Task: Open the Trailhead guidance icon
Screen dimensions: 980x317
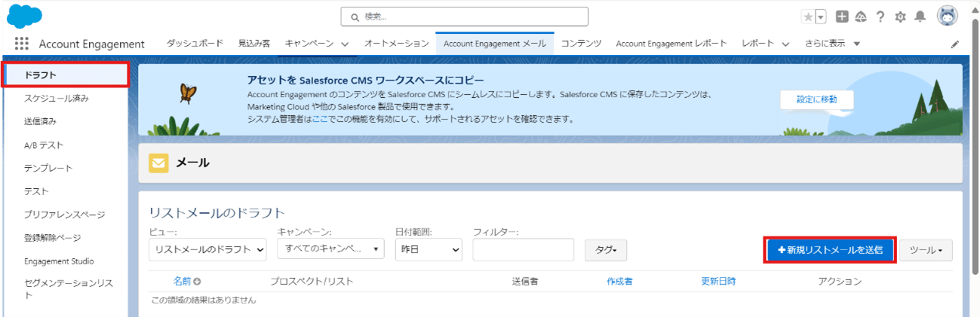Action: point(861,17)
